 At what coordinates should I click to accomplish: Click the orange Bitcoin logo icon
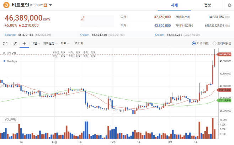6,5
